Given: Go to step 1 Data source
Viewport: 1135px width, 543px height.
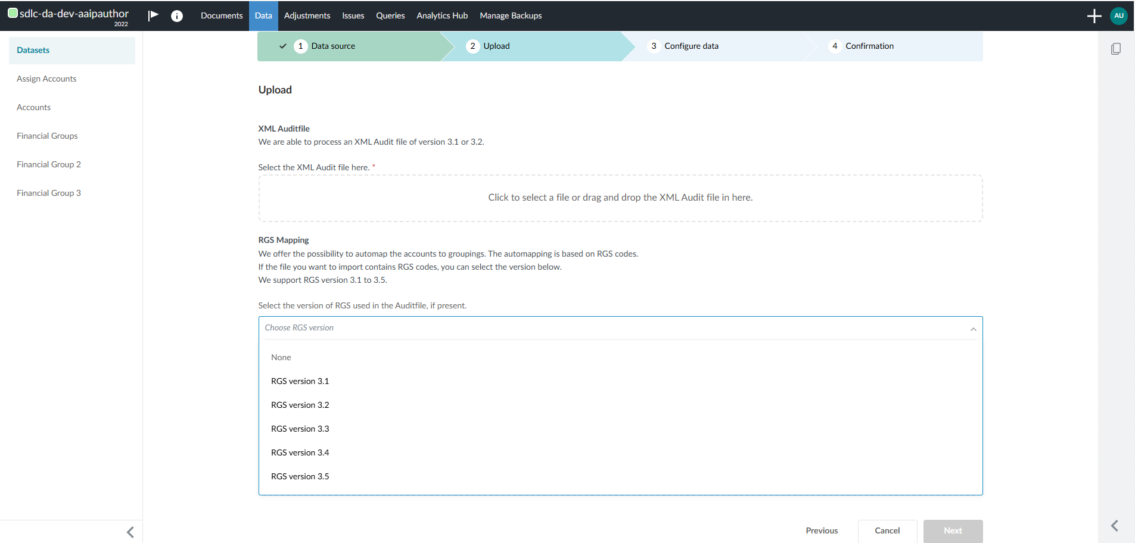Looking at the screenshot, I should coord(332,46).
